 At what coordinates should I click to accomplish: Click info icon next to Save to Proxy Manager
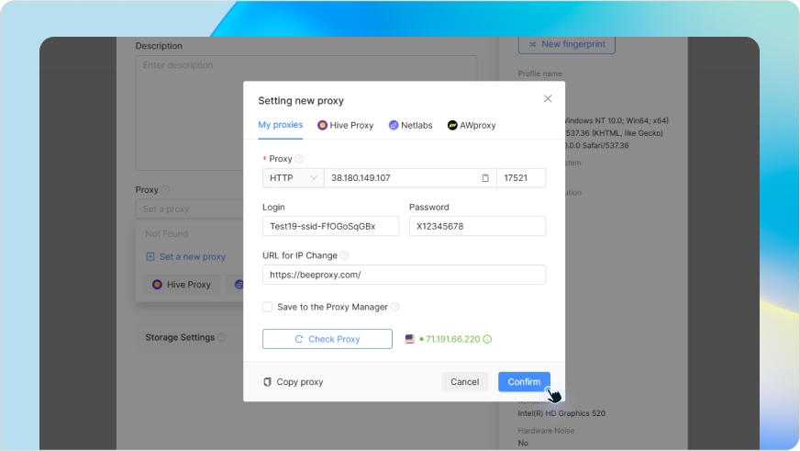[x=395, y=307]
